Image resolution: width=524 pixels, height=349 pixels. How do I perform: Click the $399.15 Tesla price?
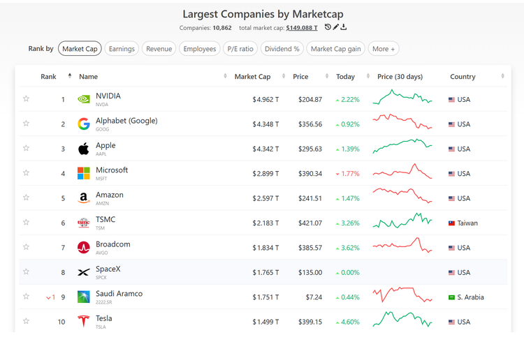(x=310, y=322)
